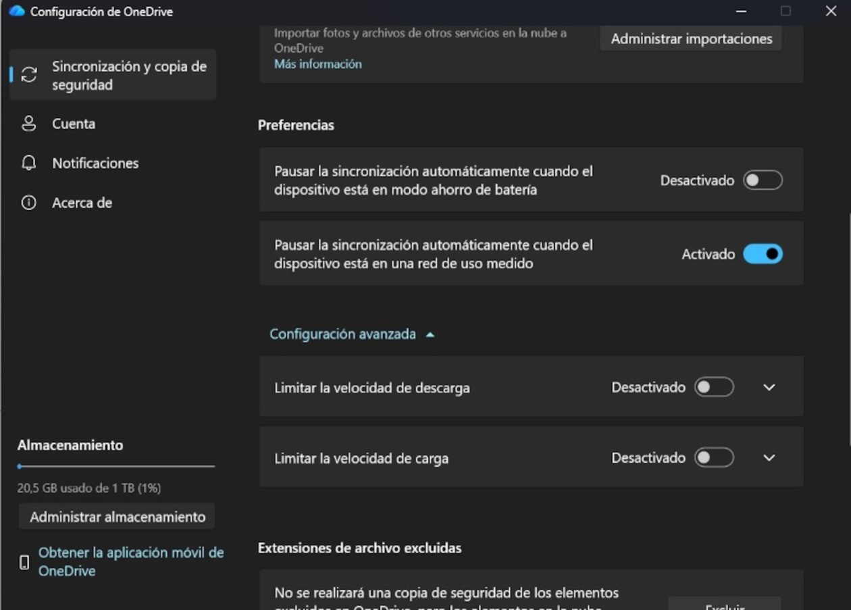This screenshot has width=851, height=610.
Task: Click the toggle knob for battery saver pause
Action: point(754,180)
